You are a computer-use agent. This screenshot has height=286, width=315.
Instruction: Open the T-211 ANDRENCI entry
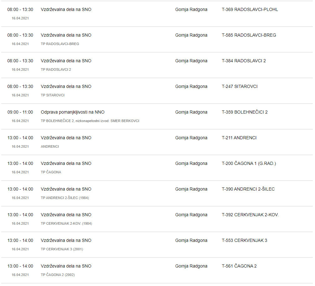click(239, 138)
